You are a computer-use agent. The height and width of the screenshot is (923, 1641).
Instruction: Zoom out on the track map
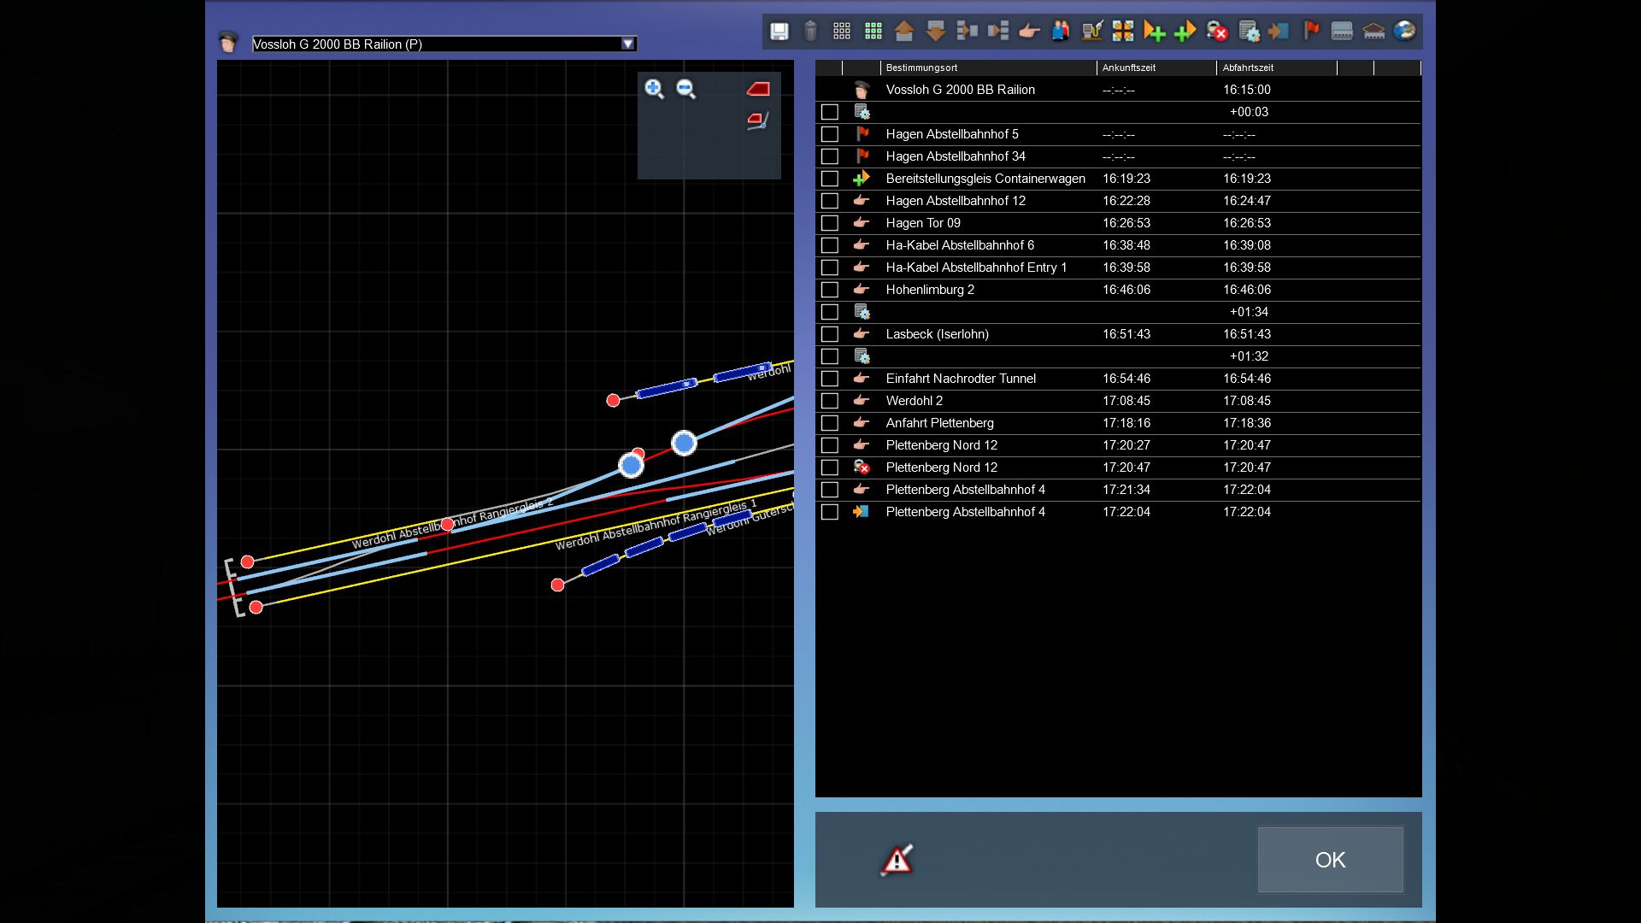point(685,89)
